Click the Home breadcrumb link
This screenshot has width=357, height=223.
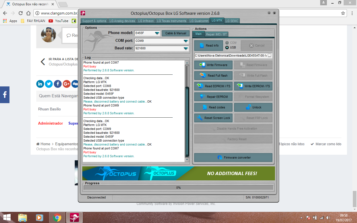pyautogui.click(x=43, y=144)
